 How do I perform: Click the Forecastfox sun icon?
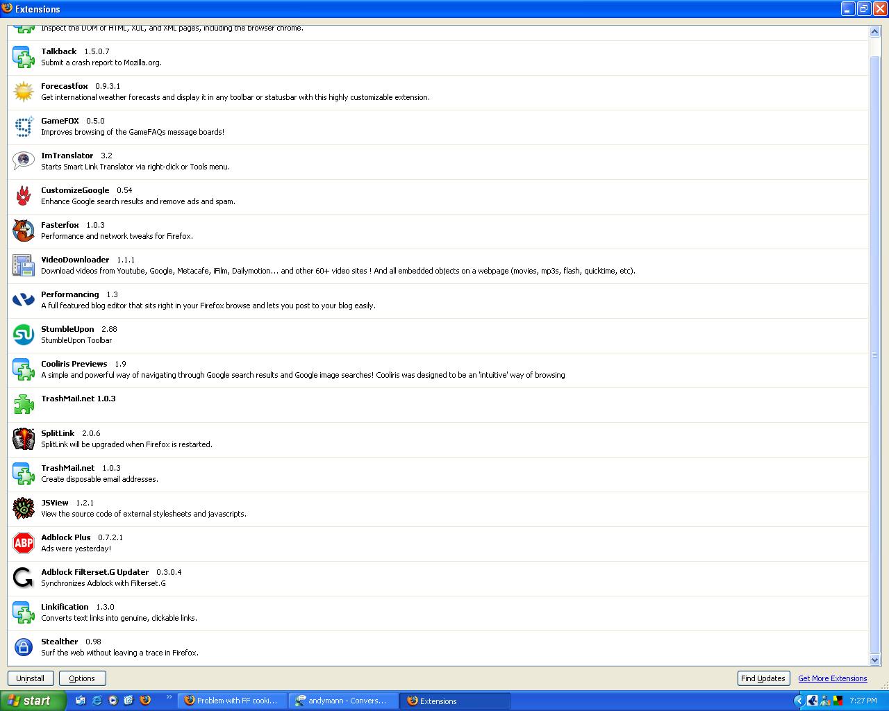click(24, 92)
